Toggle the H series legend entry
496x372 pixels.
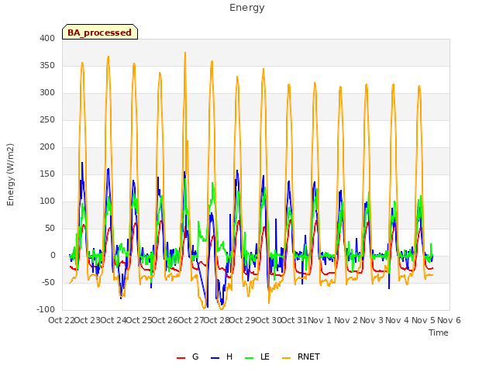click(x=222, y=356)
